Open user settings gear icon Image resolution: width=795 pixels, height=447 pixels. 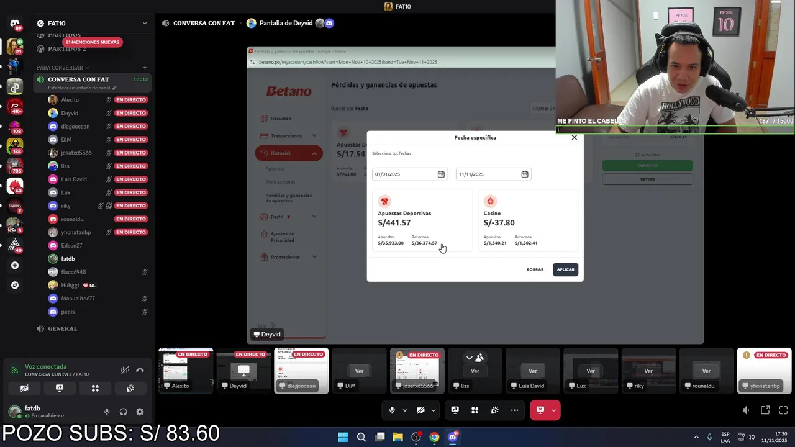[140, 412]
